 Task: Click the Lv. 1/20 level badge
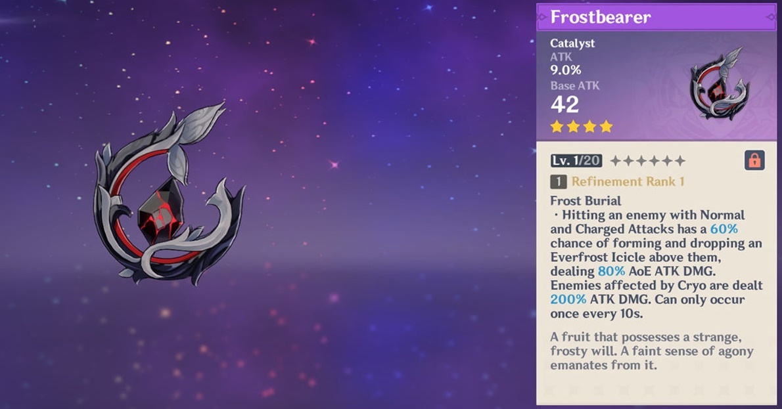(x=576, y=160)
